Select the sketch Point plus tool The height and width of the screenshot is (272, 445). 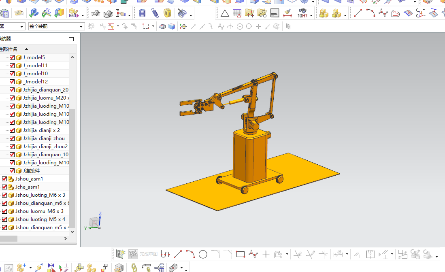(266, 255)
